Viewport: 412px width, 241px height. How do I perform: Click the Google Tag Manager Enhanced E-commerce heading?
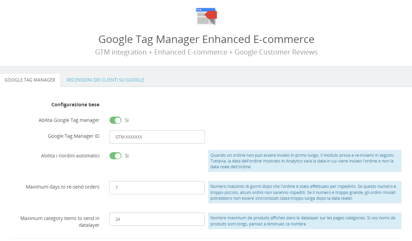(x=206, y=39)
